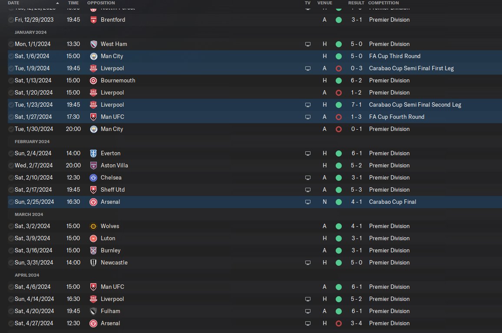Open the Bournemouth club badge icon
502x333 pixels.
(93, 81)
